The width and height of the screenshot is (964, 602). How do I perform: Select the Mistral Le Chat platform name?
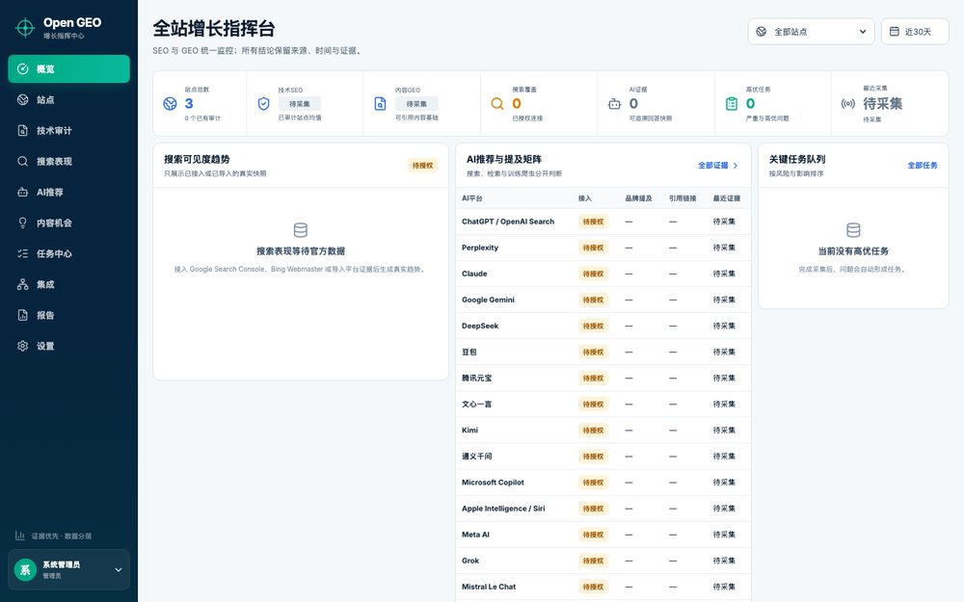pyautogui.click(x=489, y=587)
